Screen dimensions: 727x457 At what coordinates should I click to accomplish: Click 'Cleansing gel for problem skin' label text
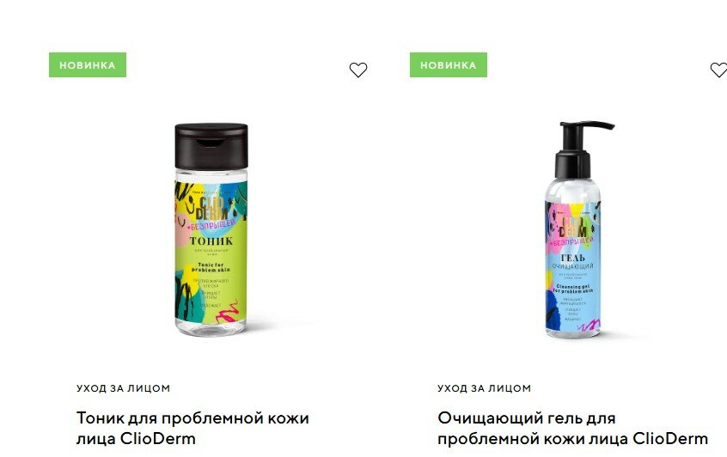point(572,289)
